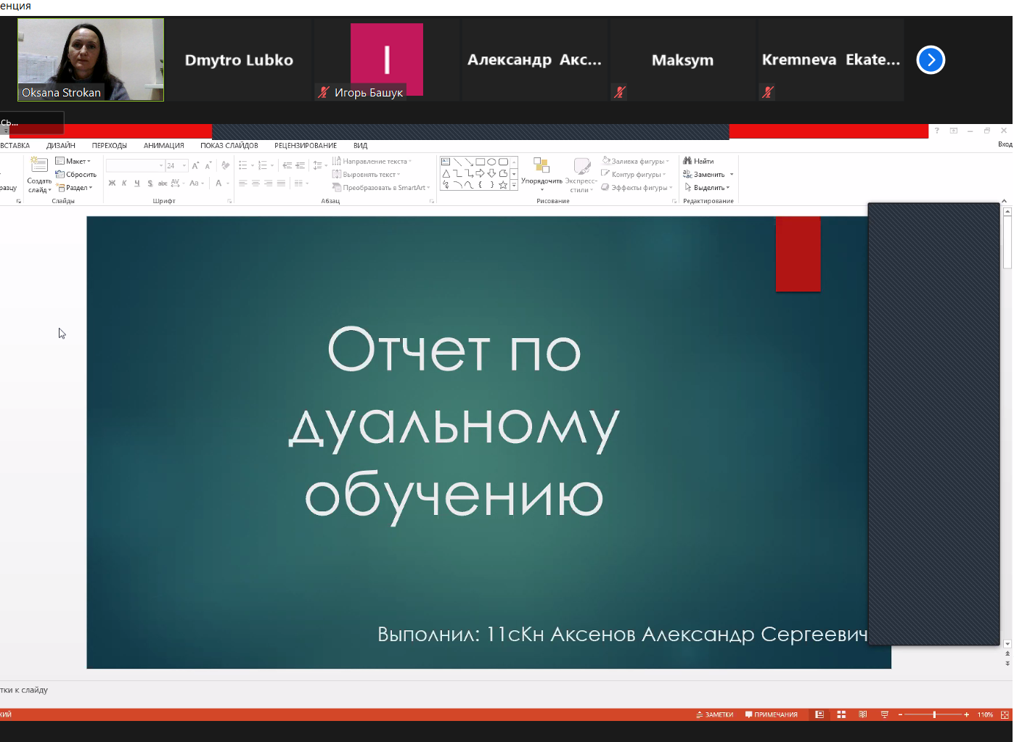Screen dimensions: 1014x742
Task: Click Создать слайд new slide icon
Action: click(39, 165)
